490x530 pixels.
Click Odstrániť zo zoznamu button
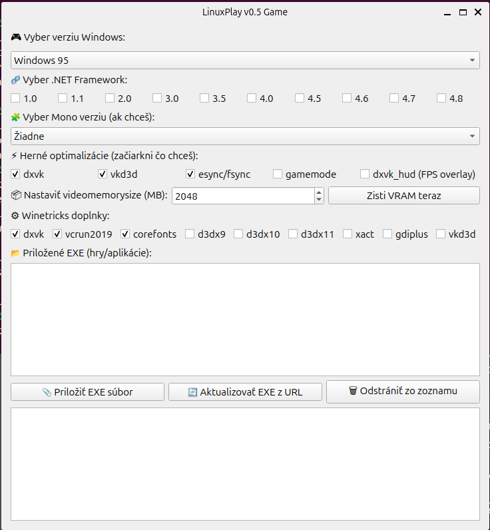403,392
